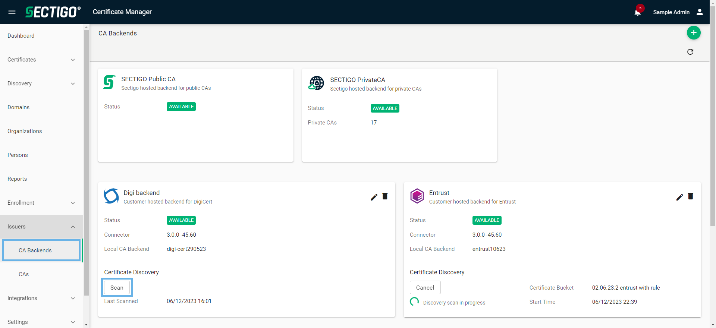
Task: Click the AVAILABLE badge on Sectigo Public CA
Action: [181, 107]
